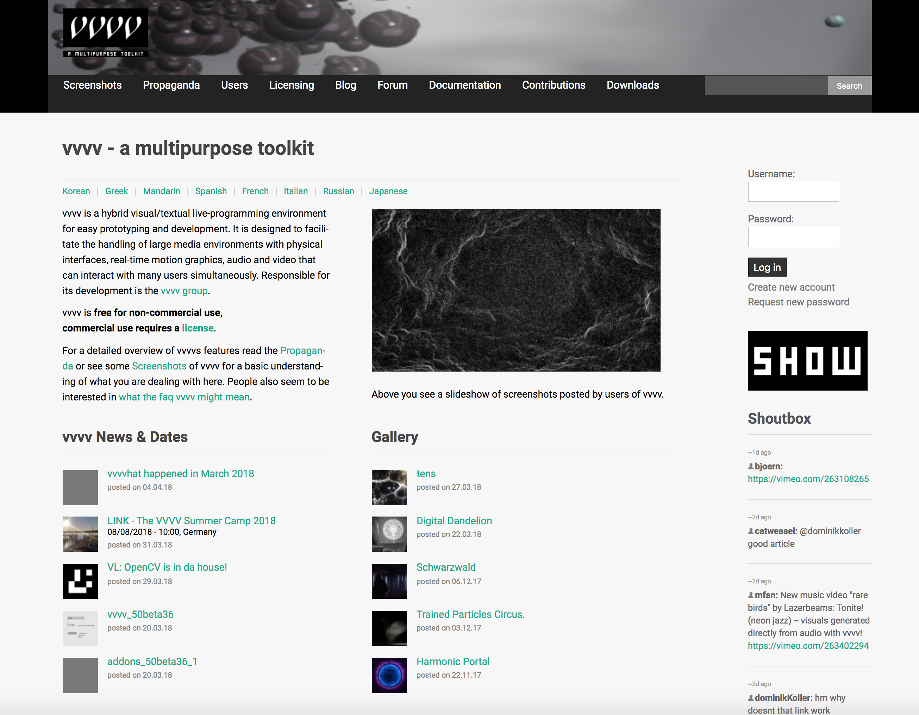The image size is (919, 715).
Task: Focus the Password field
Action: [x=793, y=237]
